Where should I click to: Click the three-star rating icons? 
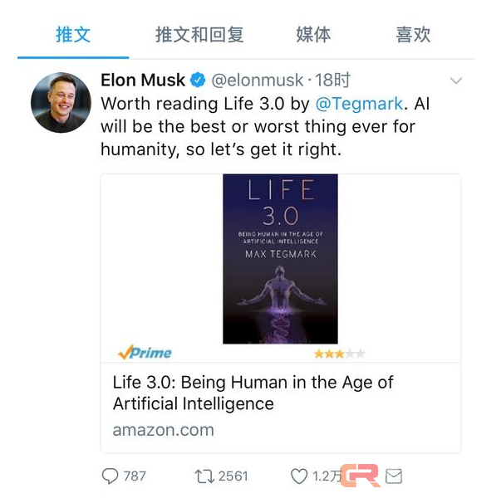point(340,354)
